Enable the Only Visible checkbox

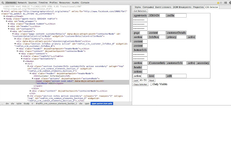(x=151, y=84)
